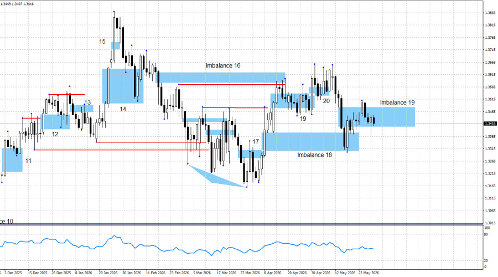Click the OHLC readout "1.3449 1.3407 1.3416"
The height and width of the screenshot is (277, 498).
point(17,4)
